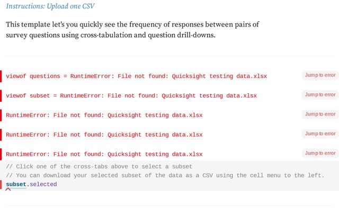The height and width of the screenshot is (212, 339).
Task: Click the "download your selected subset" comment line
Action: pyautogui.click(x=165, y=175)
